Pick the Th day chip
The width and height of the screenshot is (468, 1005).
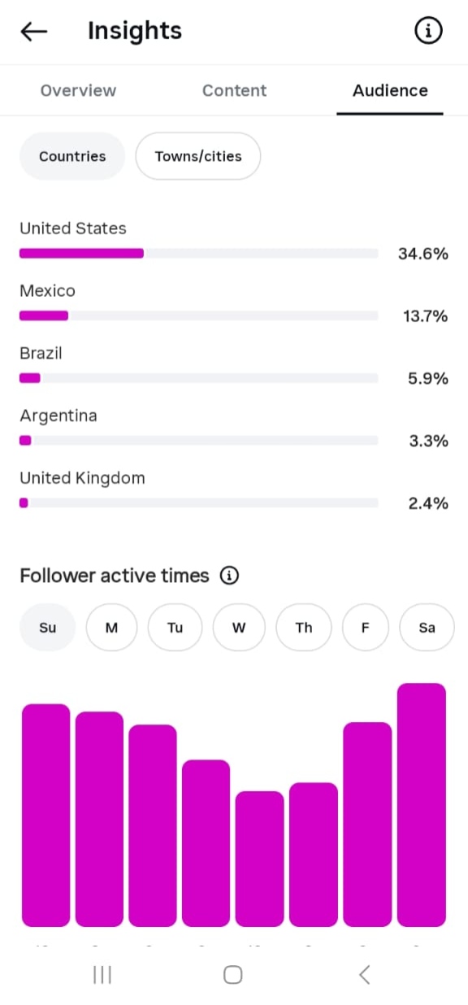(303, 627)
